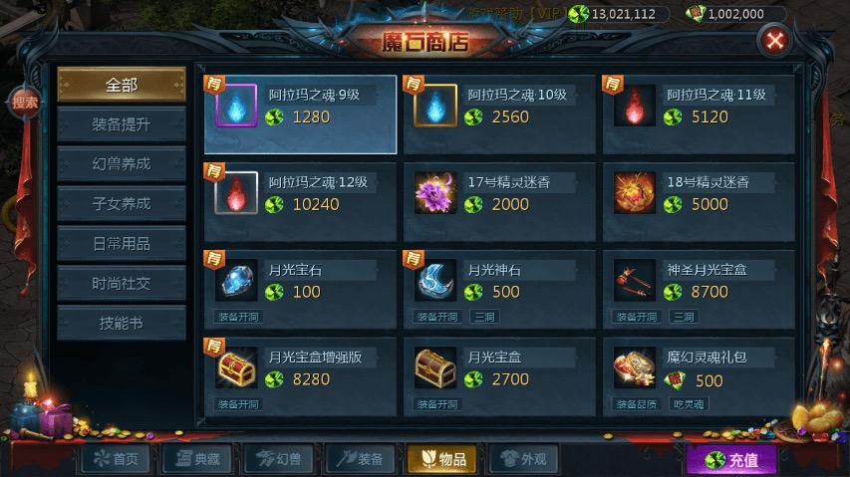This screenshot has width=850, height=477.
Task: Select the 月光宝盒增强版 treasure chest icon
Action: [236, 368]
